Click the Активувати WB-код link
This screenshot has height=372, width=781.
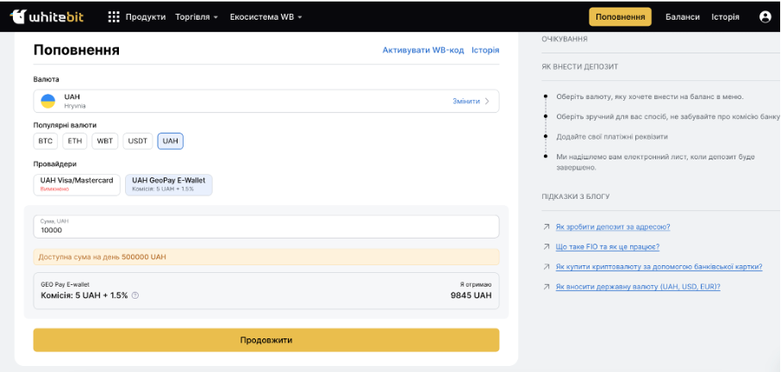(422, 50)
